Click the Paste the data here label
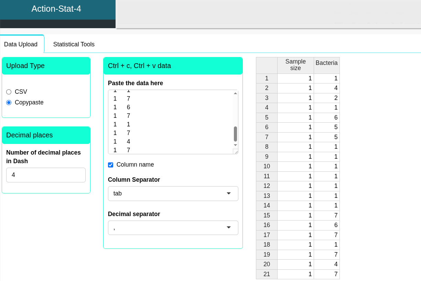 click(x=136, y=83)
